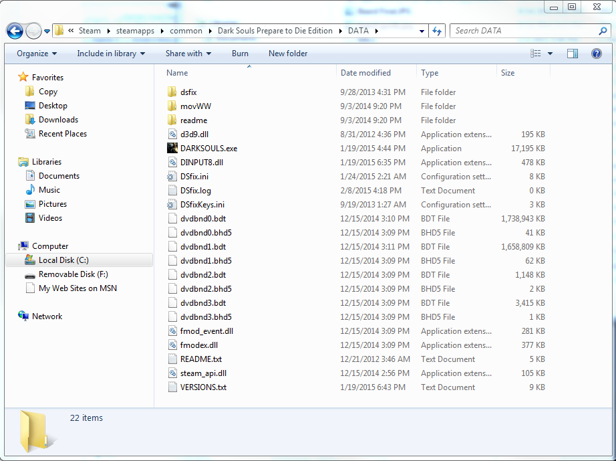Click Burn in the toolbar
The image size is (616, 461).
coord(240,54)
